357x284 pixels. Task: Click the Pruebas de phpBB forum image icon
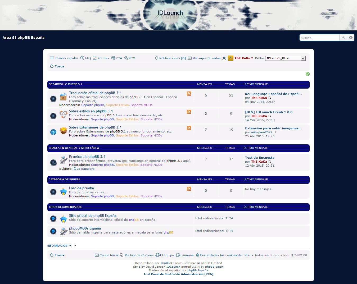(x=64, y=160)
